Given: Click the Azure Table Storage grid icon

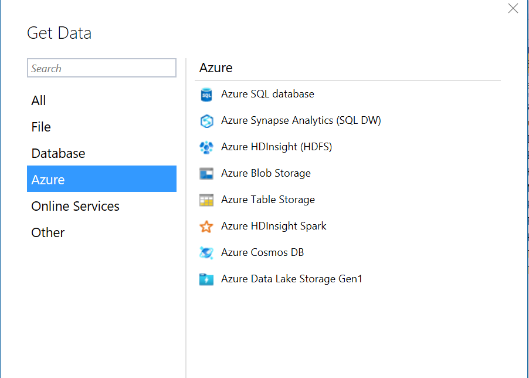Looking at the screenshot, I should click(x=206, y=200).
